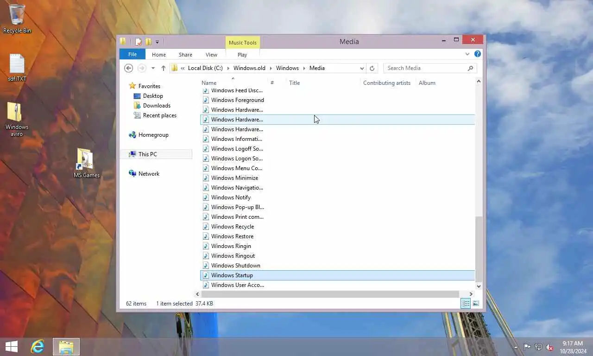Click the file list scroll up arrow
The width and height of the screenshot is (593, 356).
pos(479,82)
